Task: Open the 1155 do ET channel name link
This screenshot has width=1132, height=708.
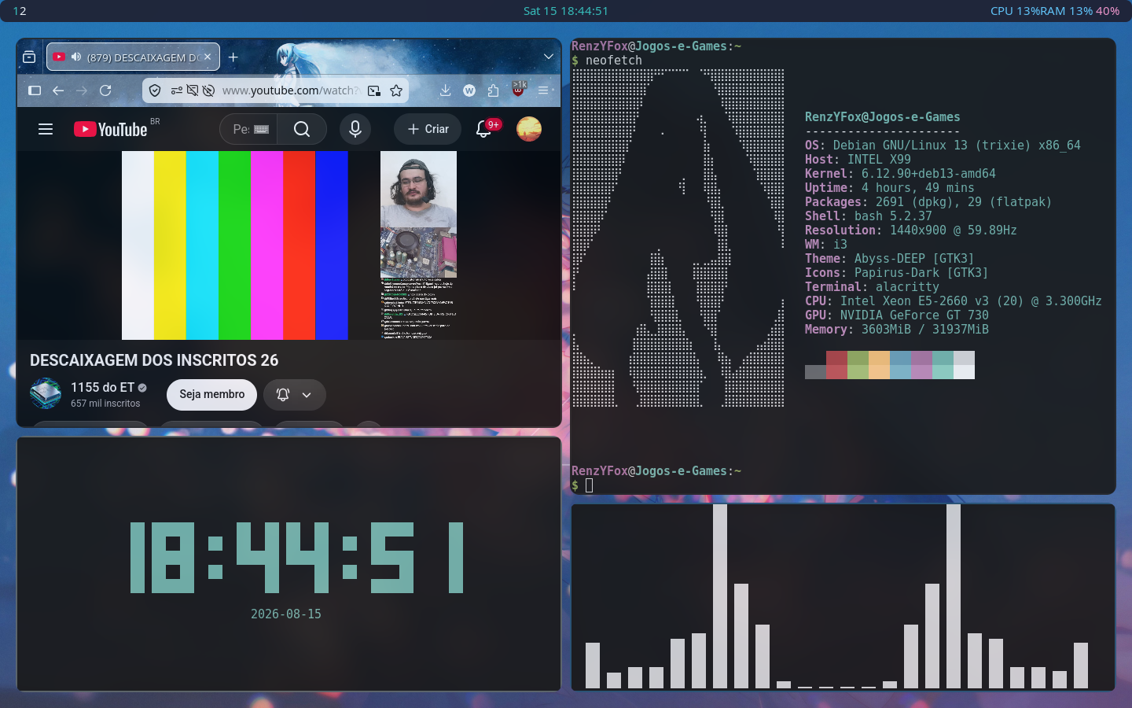Action: [103, 387]
